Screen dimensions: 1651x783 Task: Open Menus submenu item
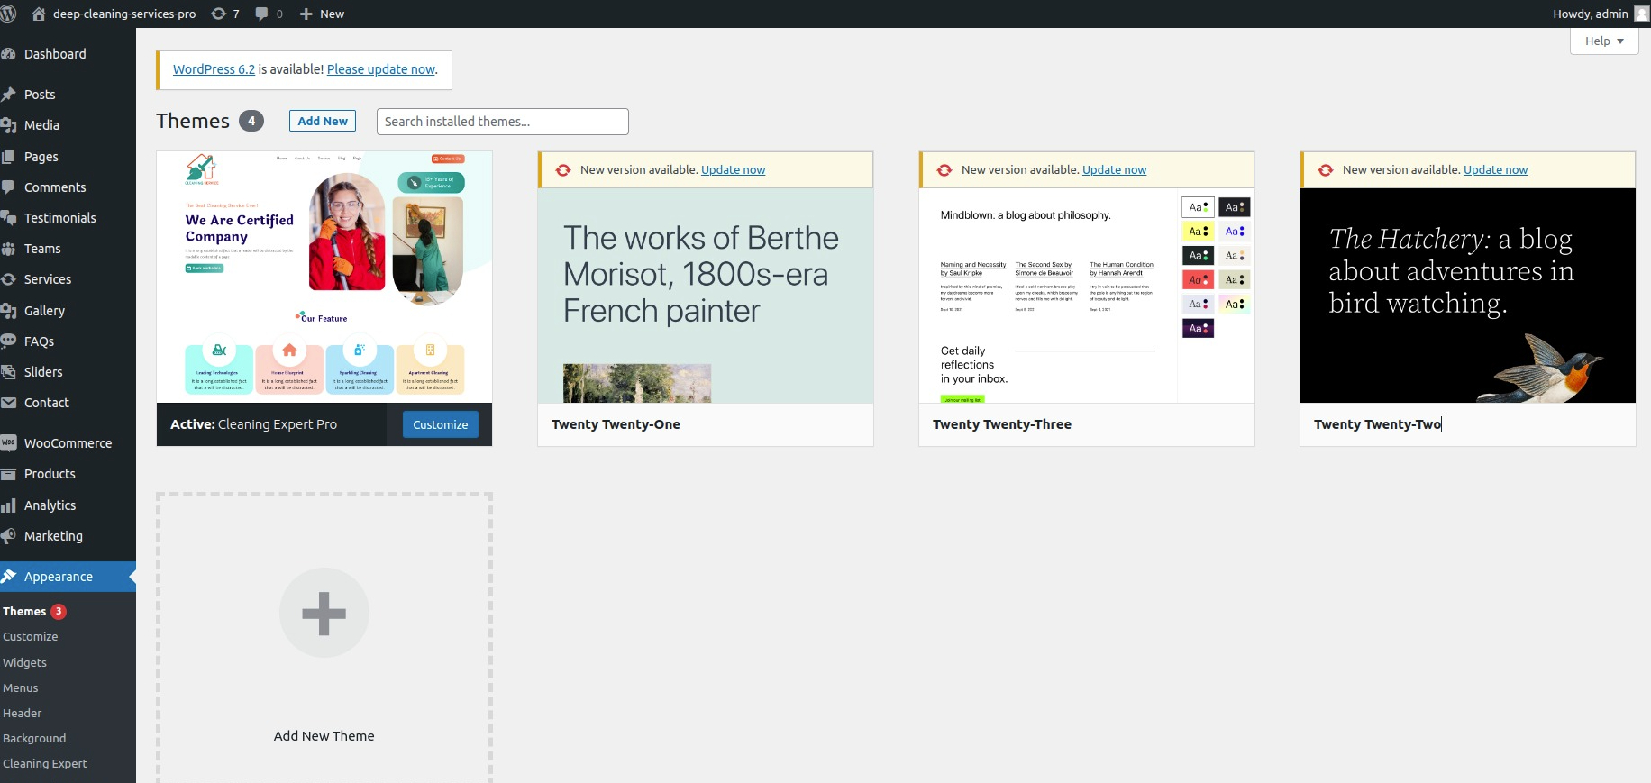21,687
